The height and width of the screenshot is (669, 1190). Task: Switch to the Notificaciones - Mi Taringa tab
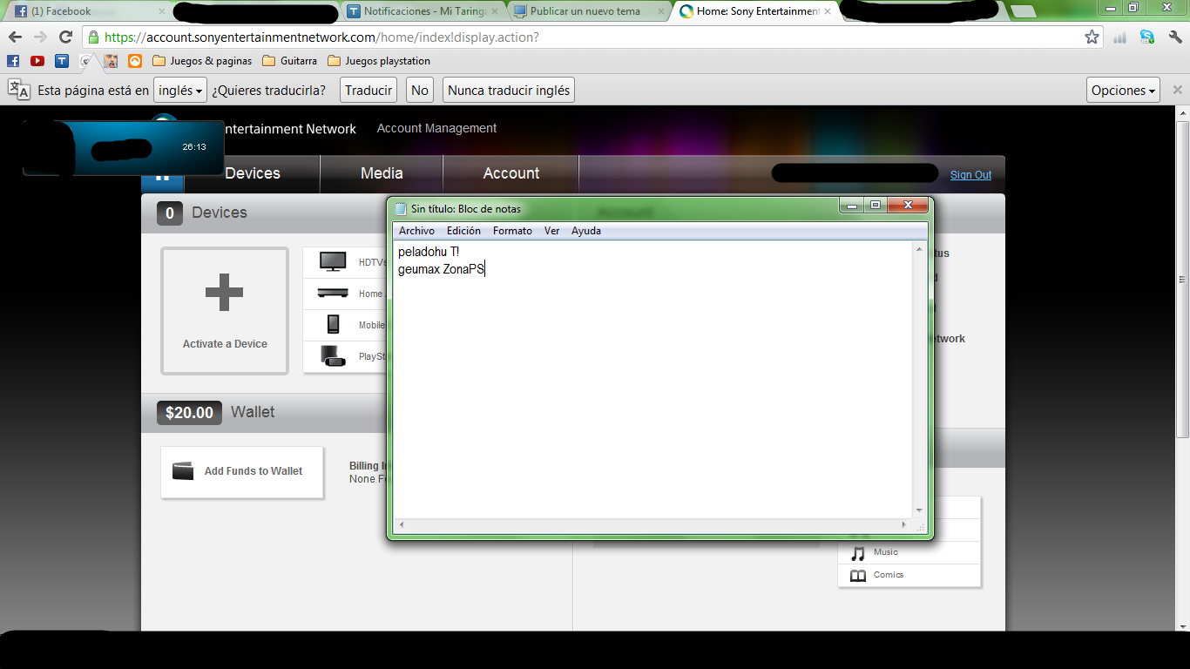tap(424, 11)
